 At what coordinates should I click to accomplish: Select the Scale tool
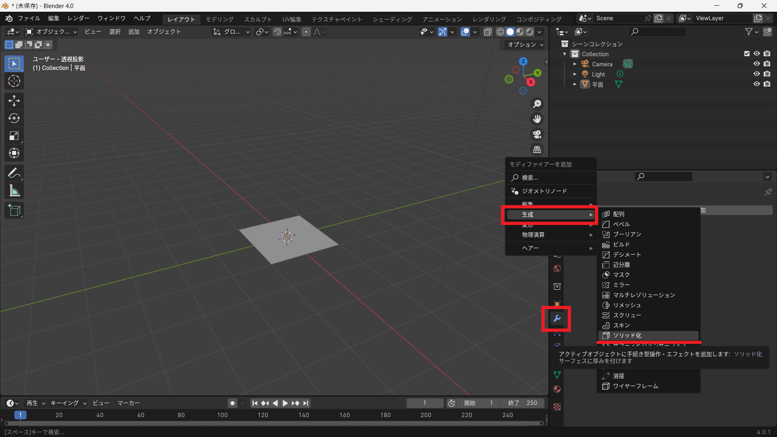click(x=14, y=136)
